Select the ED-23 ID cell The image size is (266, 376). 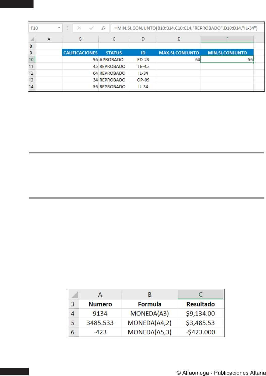coord(143,60)
